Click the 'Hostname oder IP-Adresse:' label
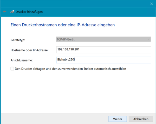This screenshot has width=156, height=124. click(29, 50)
